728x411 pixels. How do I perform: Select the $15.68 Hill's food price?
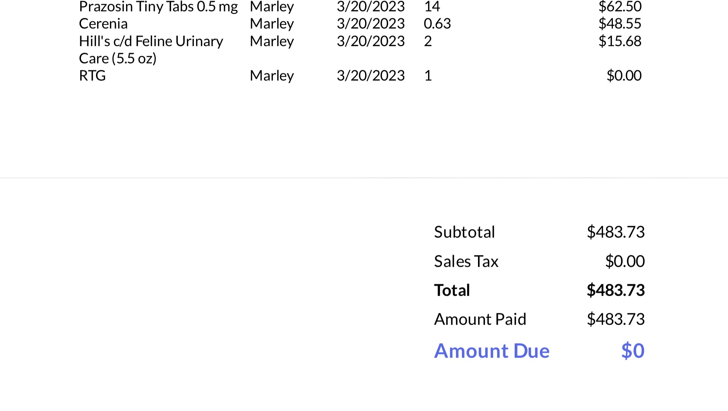(619, 41)
